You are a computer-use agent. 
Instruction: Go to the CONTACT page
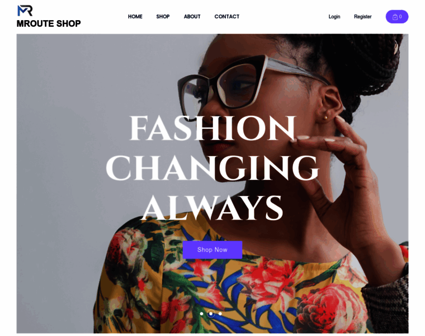click(x=227, y=17)
